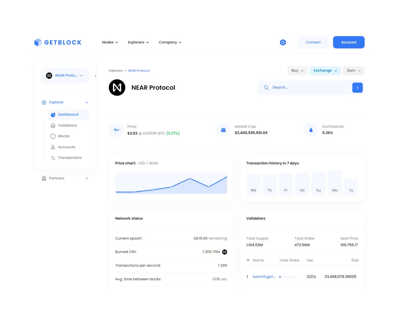The image size is (401, 320).
Task: Click the Blocks hexagon icon
Action: point(53,136)
